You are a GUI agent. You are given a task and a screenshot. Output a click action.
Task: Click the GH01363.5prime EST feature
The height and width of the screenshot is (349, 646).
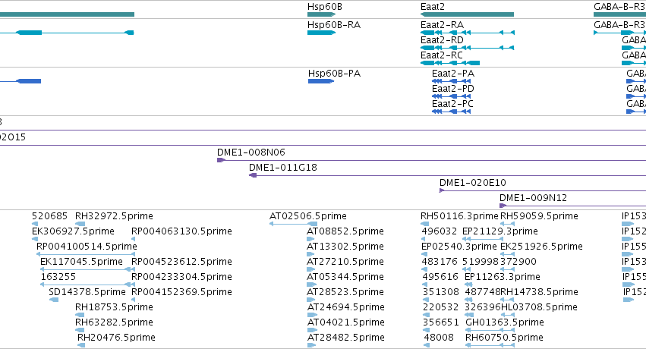(490, 330)
